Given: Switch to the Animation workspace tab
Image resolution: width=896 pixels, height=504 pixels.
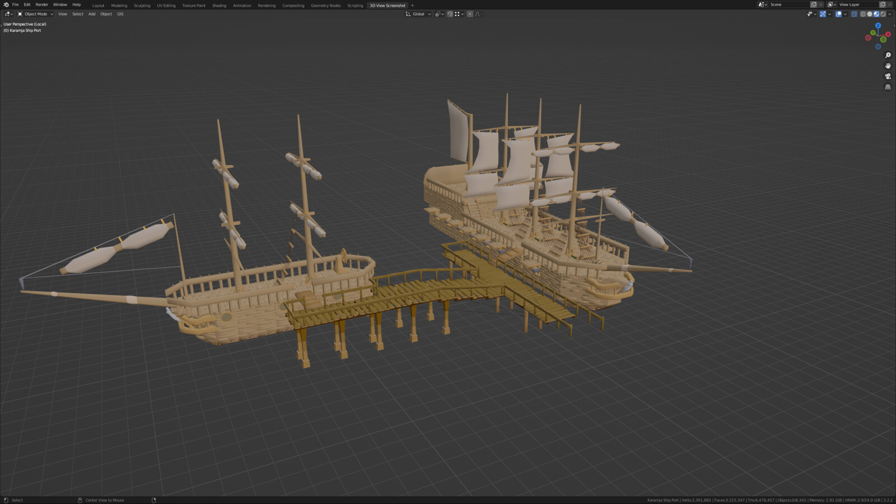Looking at the screenshot, I should pyautogui.click(x=242, y=6).
